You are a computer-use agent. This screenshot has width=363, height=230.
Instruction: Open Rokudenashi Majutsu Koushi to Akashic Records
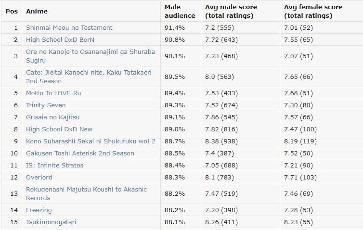click(x=86, y=194)
